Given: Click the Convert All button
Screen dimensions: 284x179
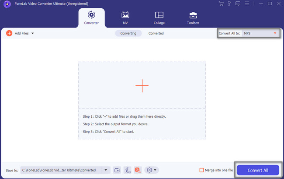Looking at the screenshot, I should [x=258, y=170].
